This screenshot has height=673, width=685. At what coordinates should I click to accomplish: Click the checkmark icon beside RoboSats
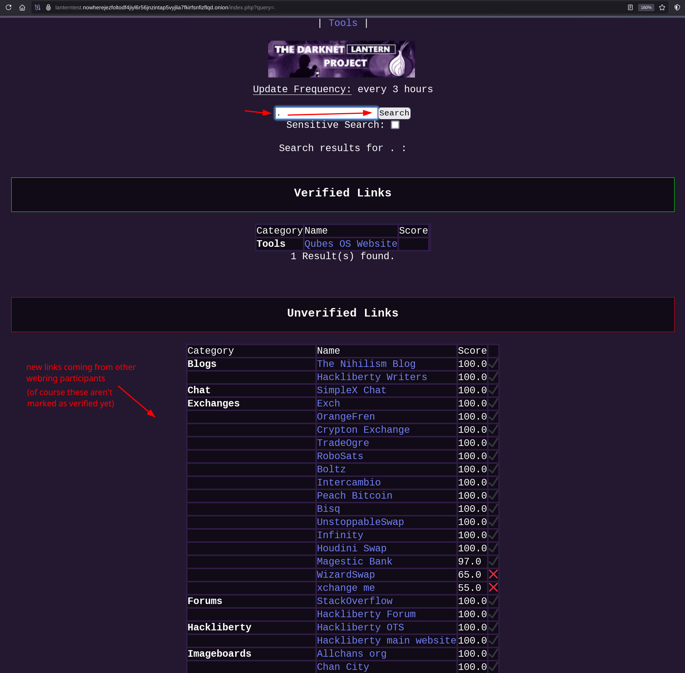tap(493, 456)
